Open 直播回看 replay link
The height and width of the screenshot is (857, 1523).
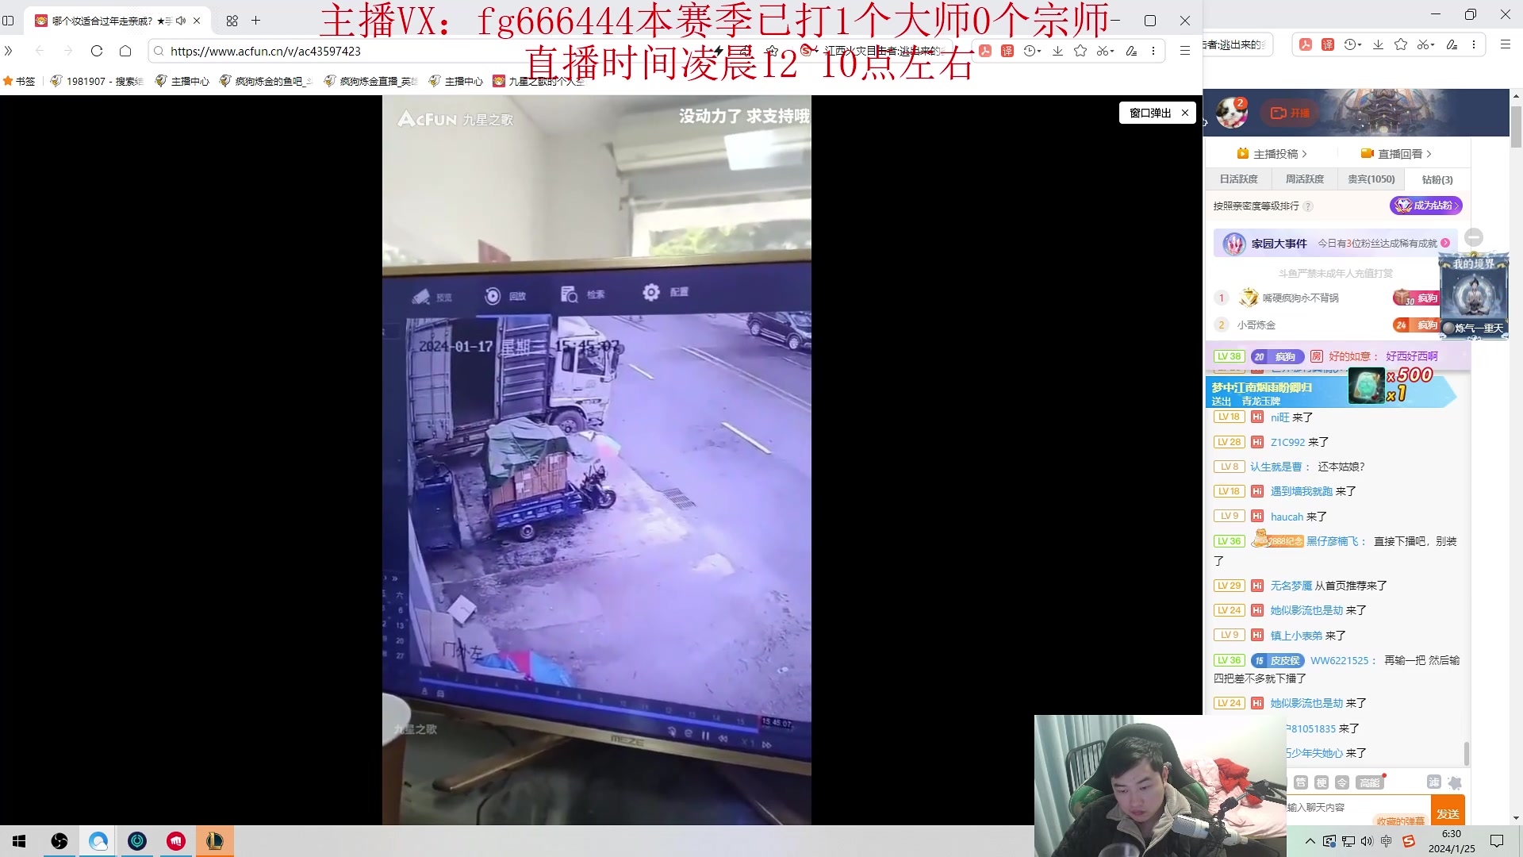pyautogui.click(x=1396, y=154)
